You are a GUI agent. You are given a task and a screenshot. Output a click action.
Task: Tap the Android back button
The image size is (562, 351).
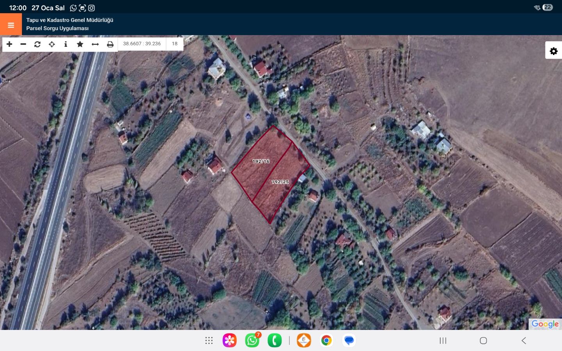(524, 340)
